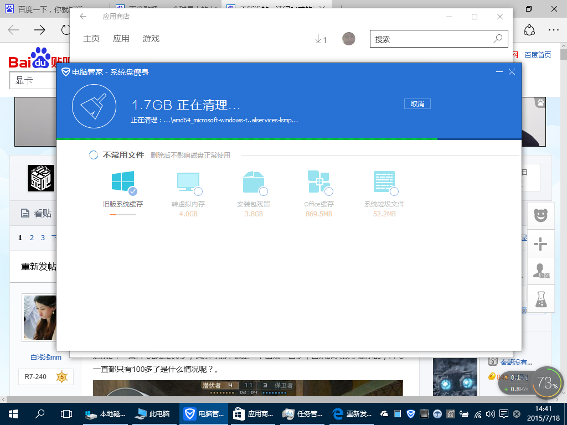Select the 安装包残留 box icon
Viewport: 567px width, 425px height.
tap(254, 182)
